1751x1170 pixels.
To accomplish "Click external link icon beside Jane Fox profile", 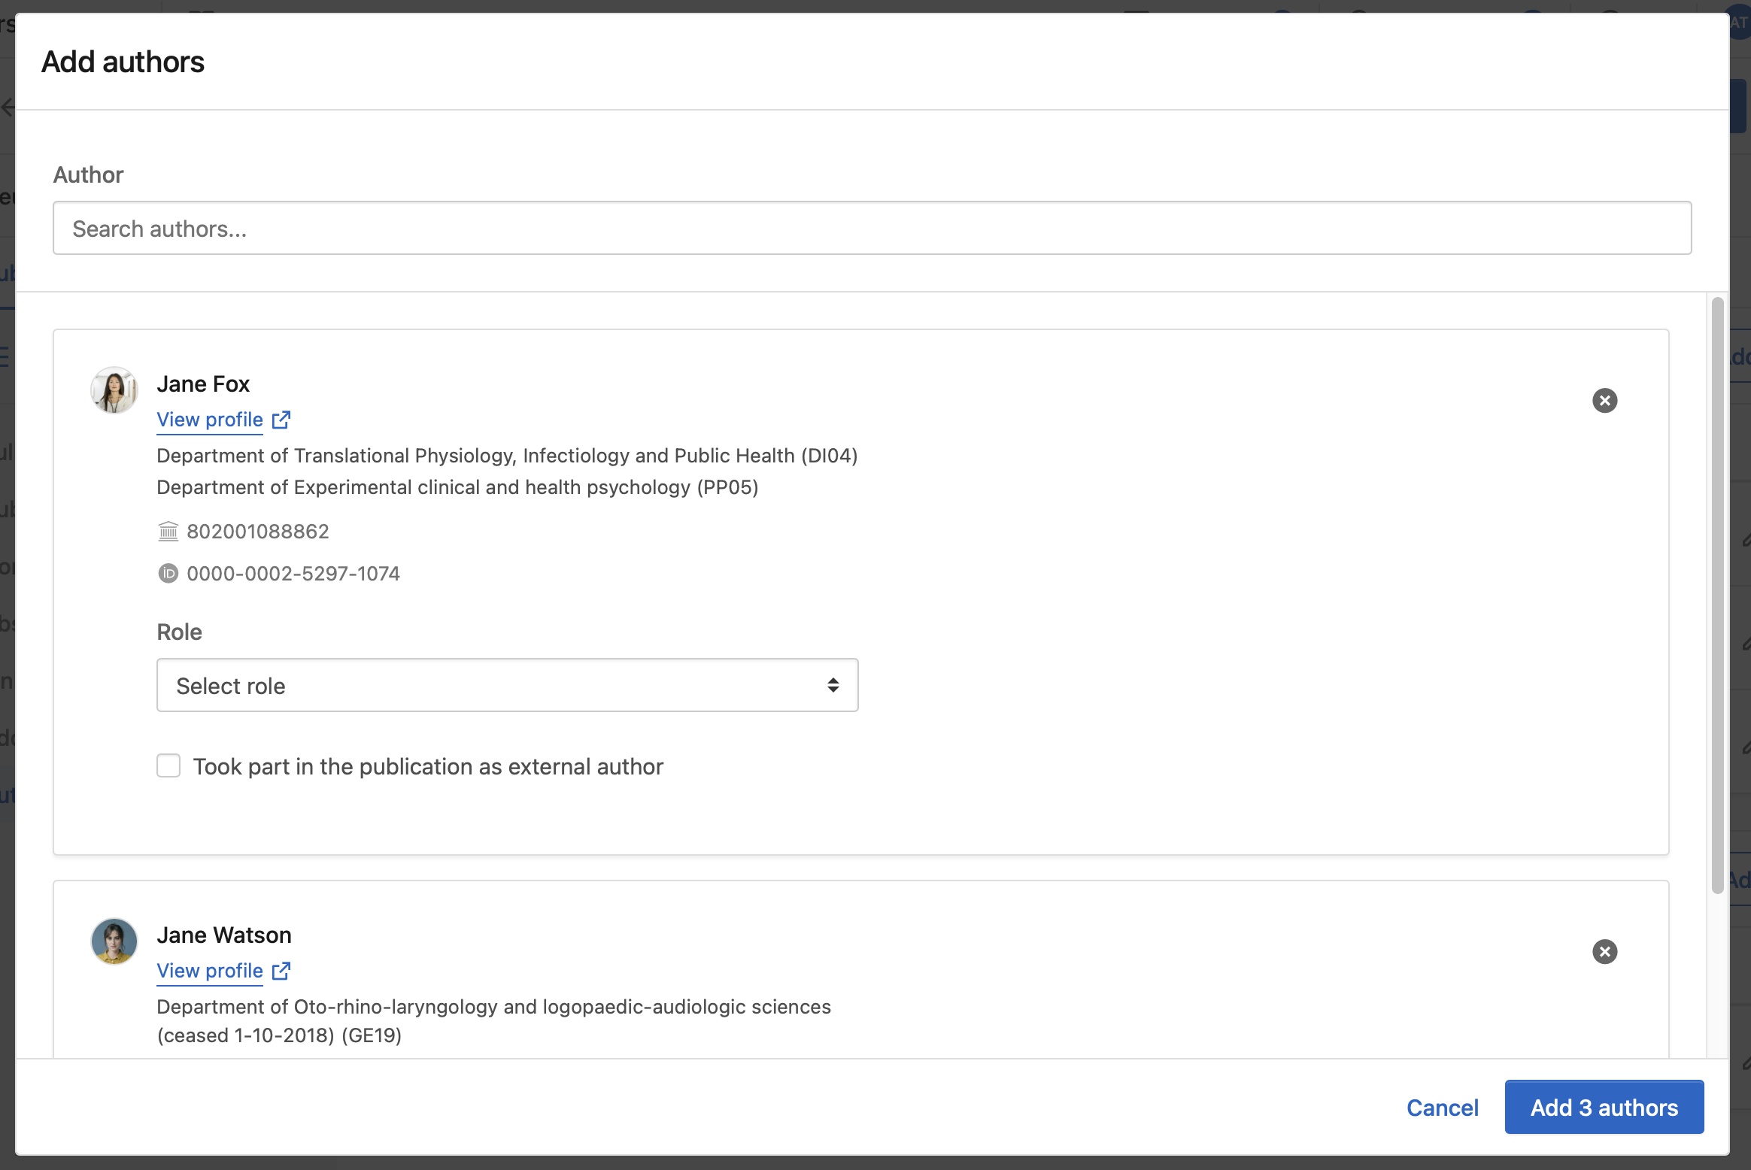I will tap(281, 420).
